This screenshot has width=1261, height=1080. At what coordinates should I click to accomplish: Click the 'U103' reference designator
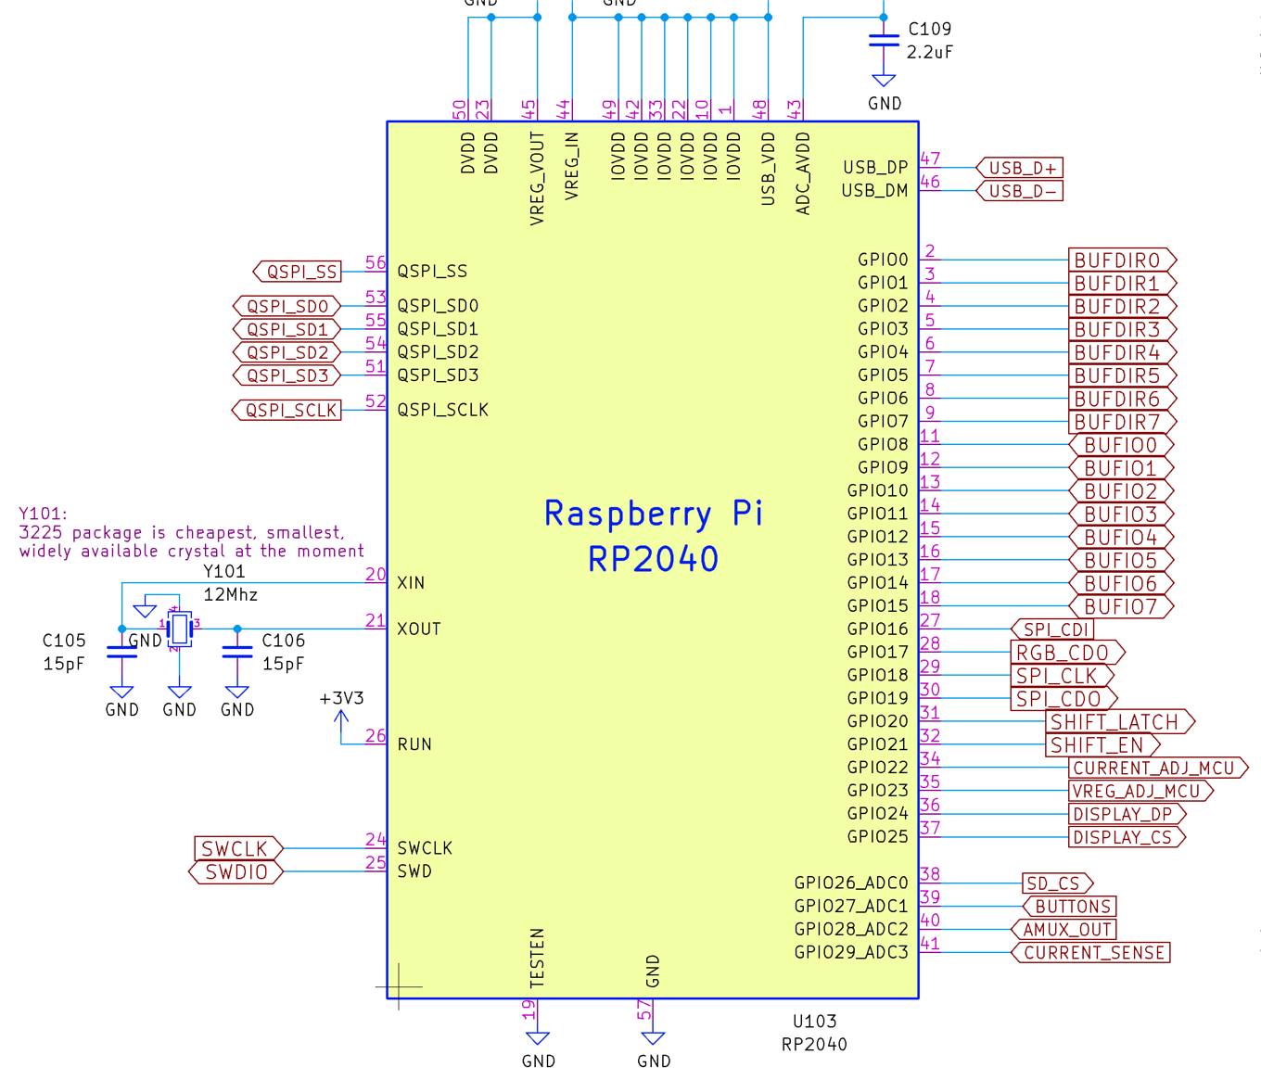click(814, 1022)
